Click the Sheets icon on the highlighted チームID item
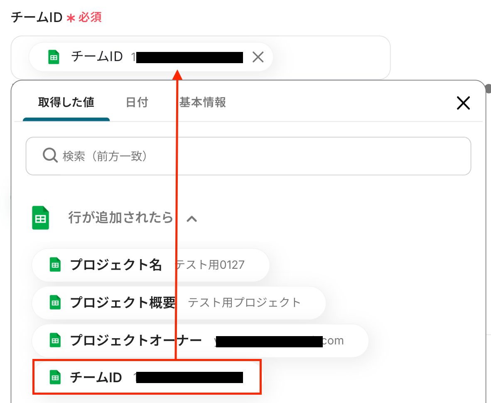The image size is (491, 403). tap(55, 377)
